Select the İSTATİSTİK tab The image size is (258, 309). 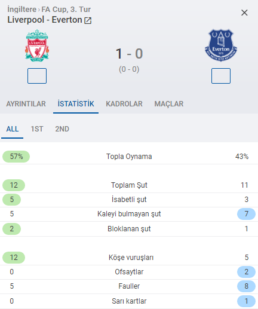(76, 104)
